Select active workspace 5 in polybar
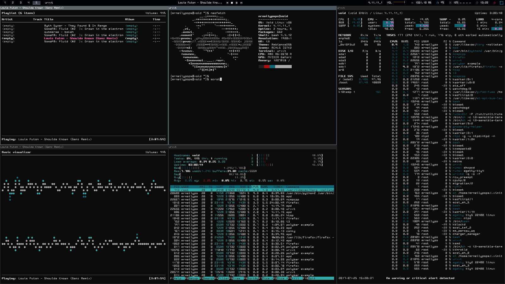Image resolution: width=505 pixels, height=284 pixels. (x=37, y=3)
